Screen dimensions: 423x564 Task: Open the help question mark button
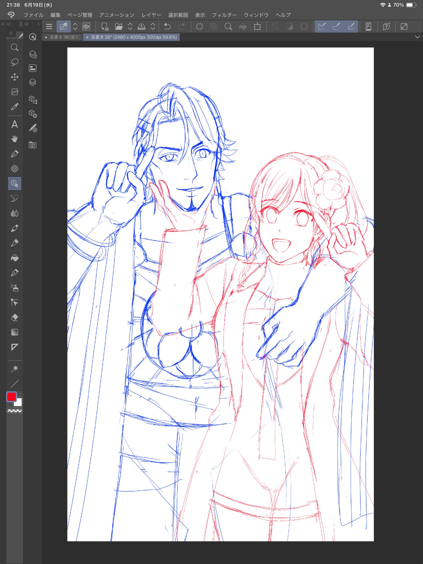coord(386,27)
